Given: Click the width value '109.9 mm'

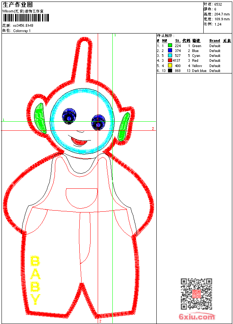Looking at the screenshot, I should point(222,19).
